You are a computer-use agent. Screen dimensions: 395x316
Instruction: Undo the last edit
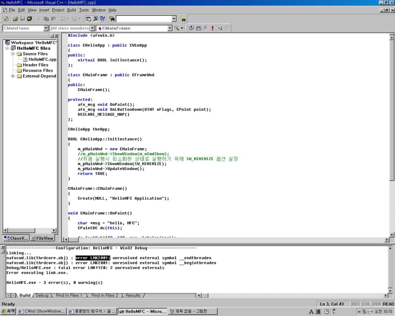[x=63, y=19]
